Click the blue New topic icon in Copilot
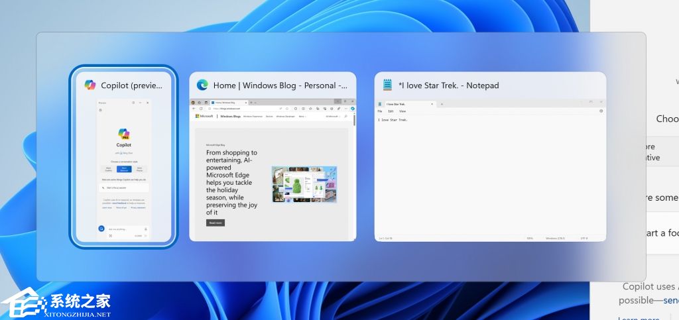The width and height of the screenshot is (679, 320). point(101,229)
